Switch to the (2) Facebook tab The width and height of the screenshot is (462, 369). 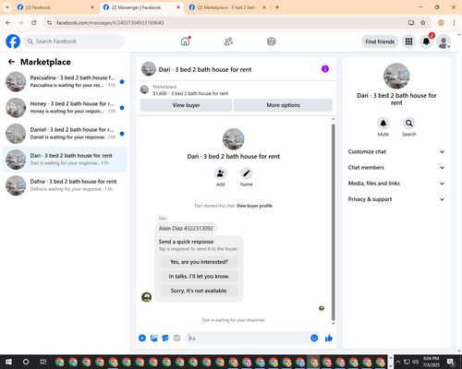point(55,7)
